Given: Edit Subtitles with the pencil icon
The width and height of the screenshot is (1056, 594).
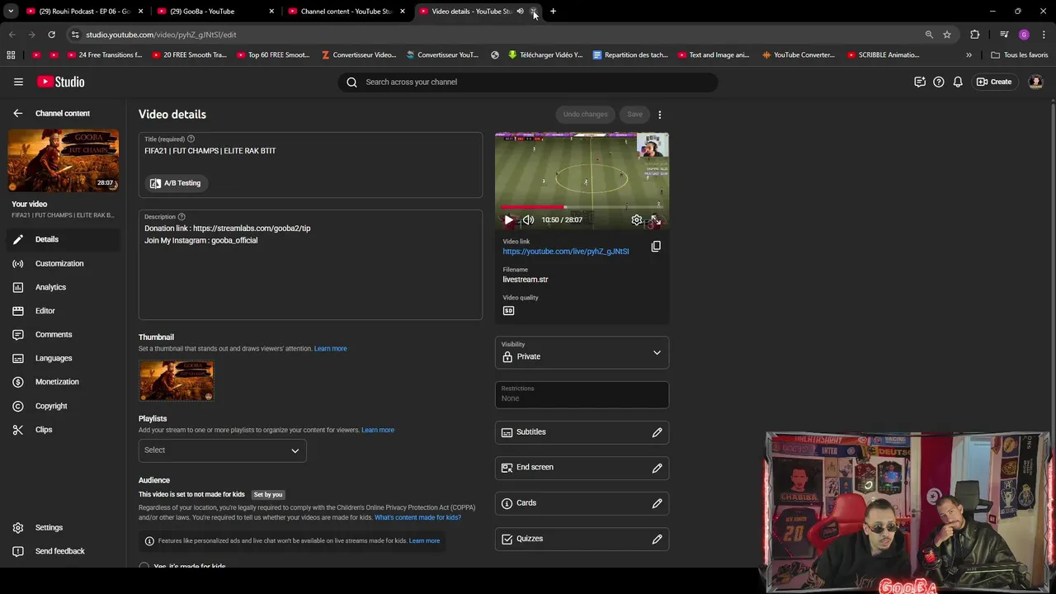Looking at the screenshot, I should click(657, 432).
